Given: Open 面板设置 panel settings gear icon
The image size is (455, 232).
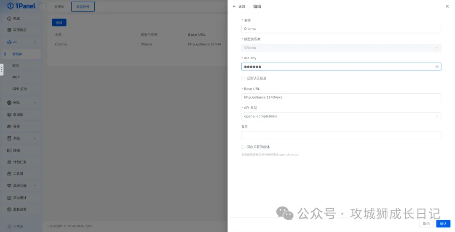Looking at the screenshot, I should [x=9, y=209].
